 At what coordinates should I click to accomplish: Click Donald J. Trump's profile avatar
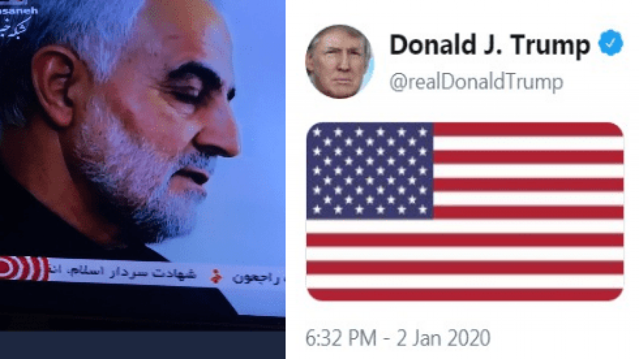[x=339, y=61]
